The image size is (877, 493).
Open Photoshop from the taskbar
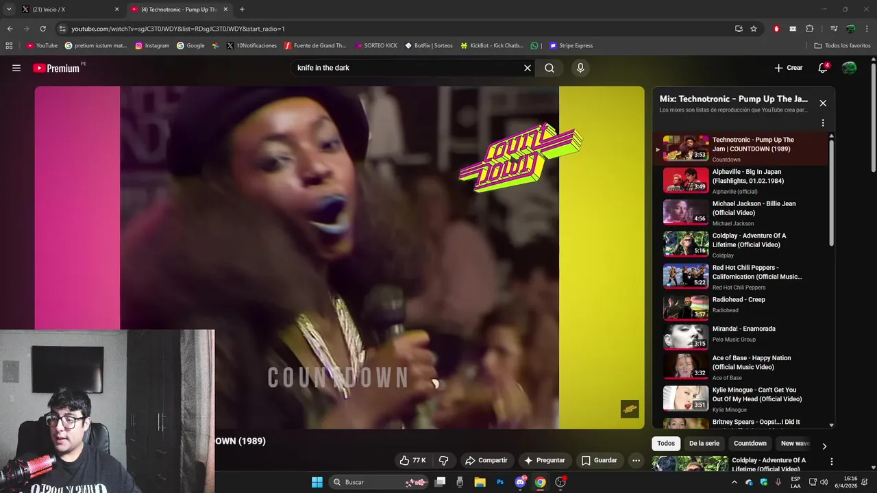tap(500, 482)
